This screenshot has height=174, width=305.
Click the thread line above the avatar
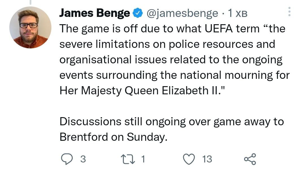click(30, 2)
